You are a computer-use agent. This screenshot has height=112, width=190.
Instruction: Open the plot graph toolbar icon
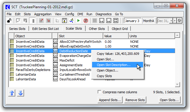click(57, 21)
